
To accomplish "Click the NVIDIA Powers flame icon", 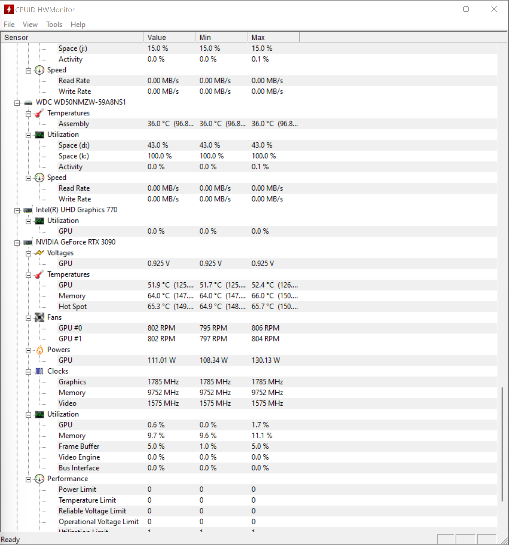I will point(40,350).
